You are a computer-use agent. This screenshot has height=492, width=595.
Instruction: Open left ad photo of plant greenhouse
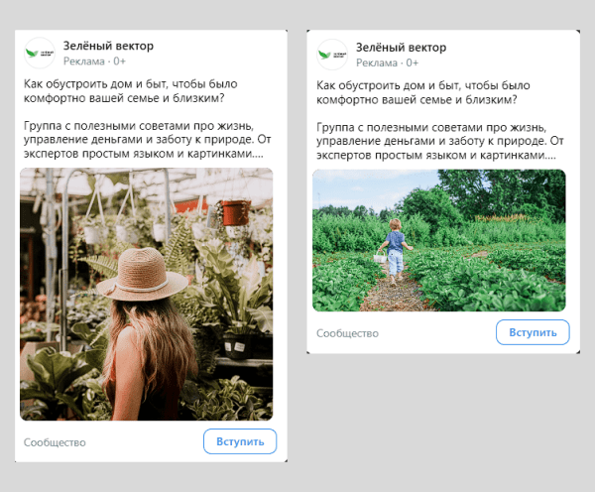(146, 294)
